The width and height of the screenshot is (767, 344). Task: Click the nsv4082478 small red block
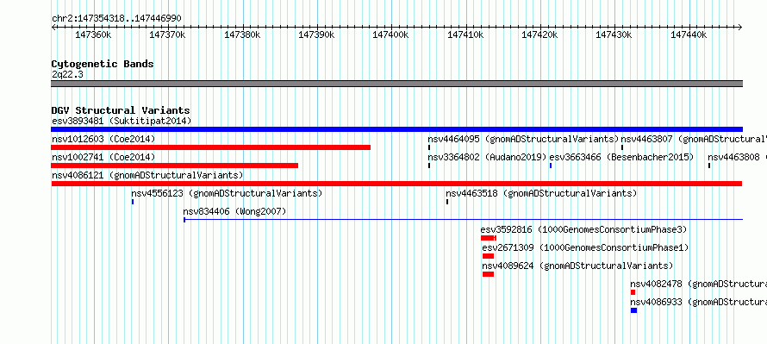(633, 292)
